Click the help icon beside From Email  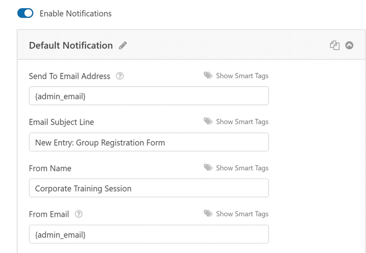click(78, 214)
